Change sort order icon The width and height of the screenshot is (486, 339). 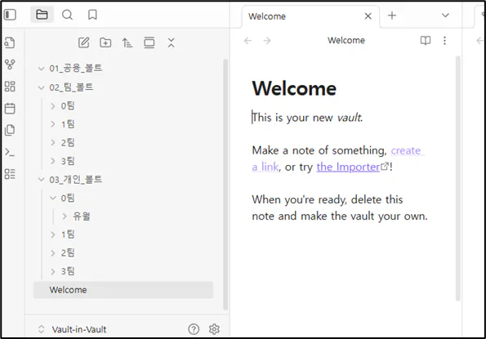pyautogui.click(x=127, y=42)
